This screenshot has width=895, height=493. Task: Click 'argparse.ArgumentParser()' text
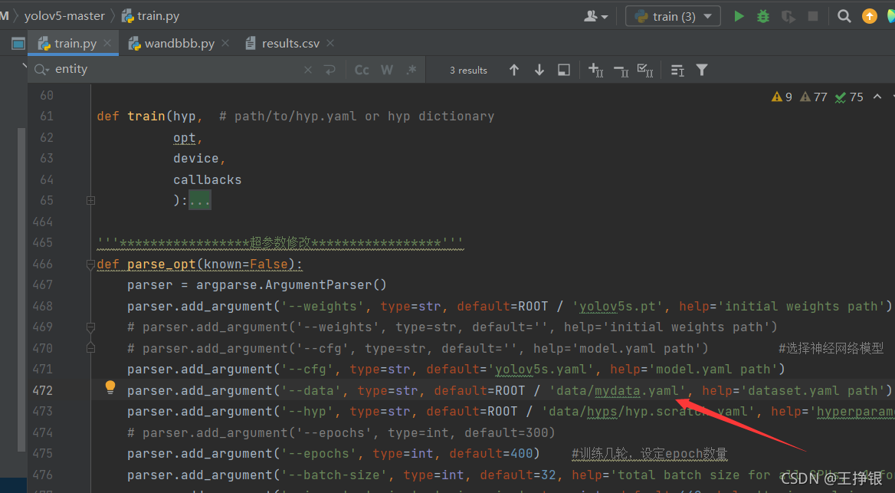(x=291, y=285)
